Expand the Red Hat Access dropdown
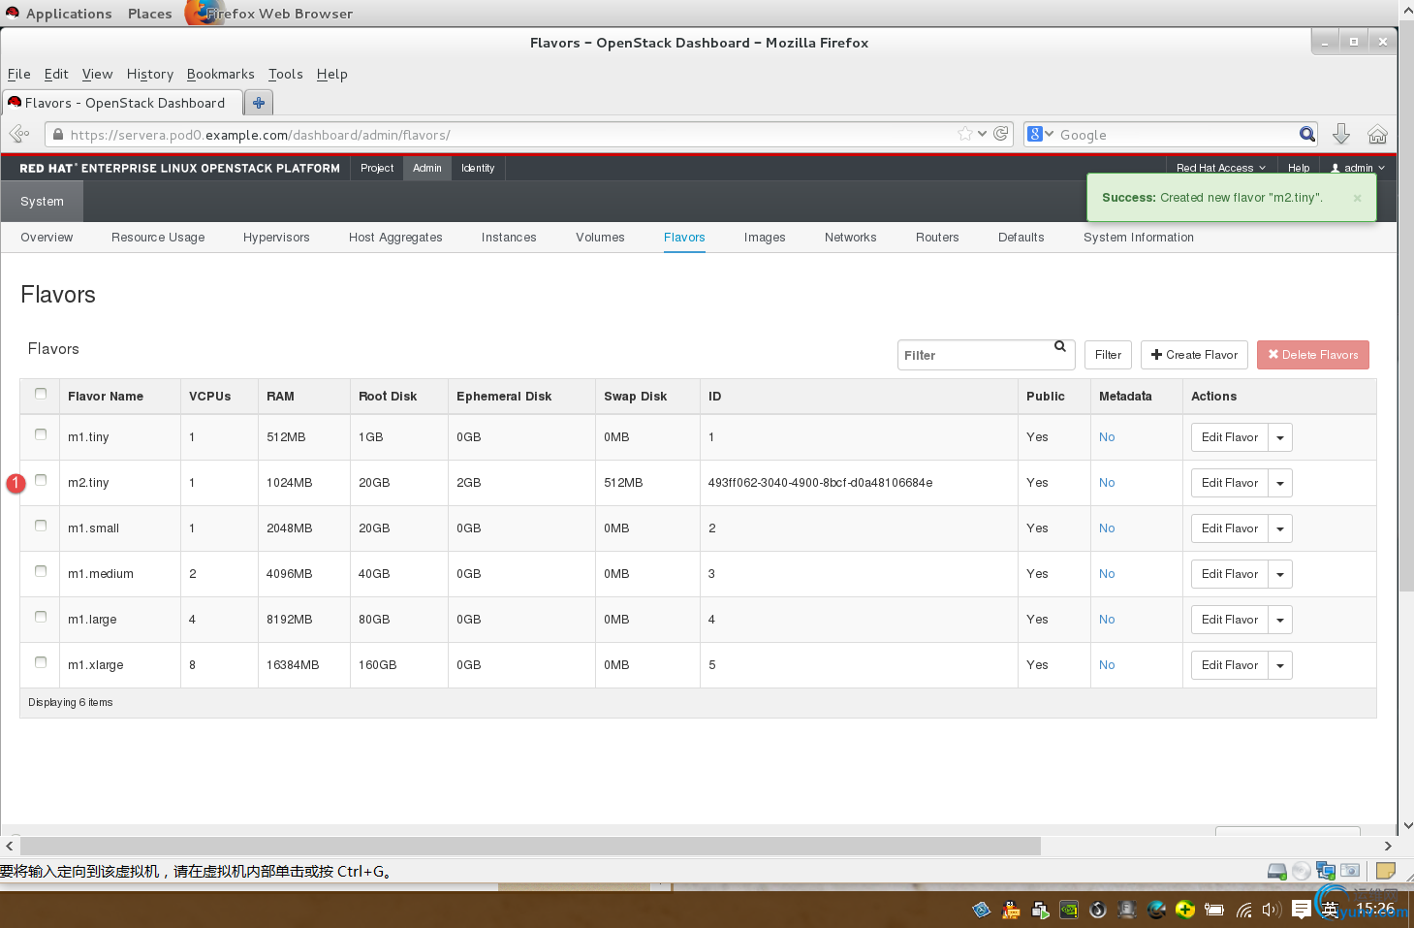Screen dimensions: 1414x928 (x=1220, y=168)
